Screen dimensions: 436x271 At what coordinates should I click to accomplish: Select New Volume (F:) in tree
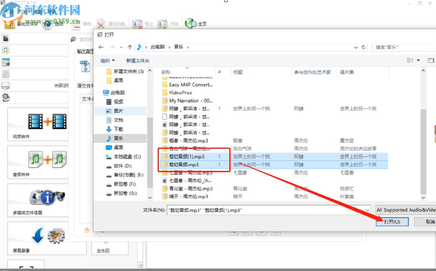(x=124, y=184)
